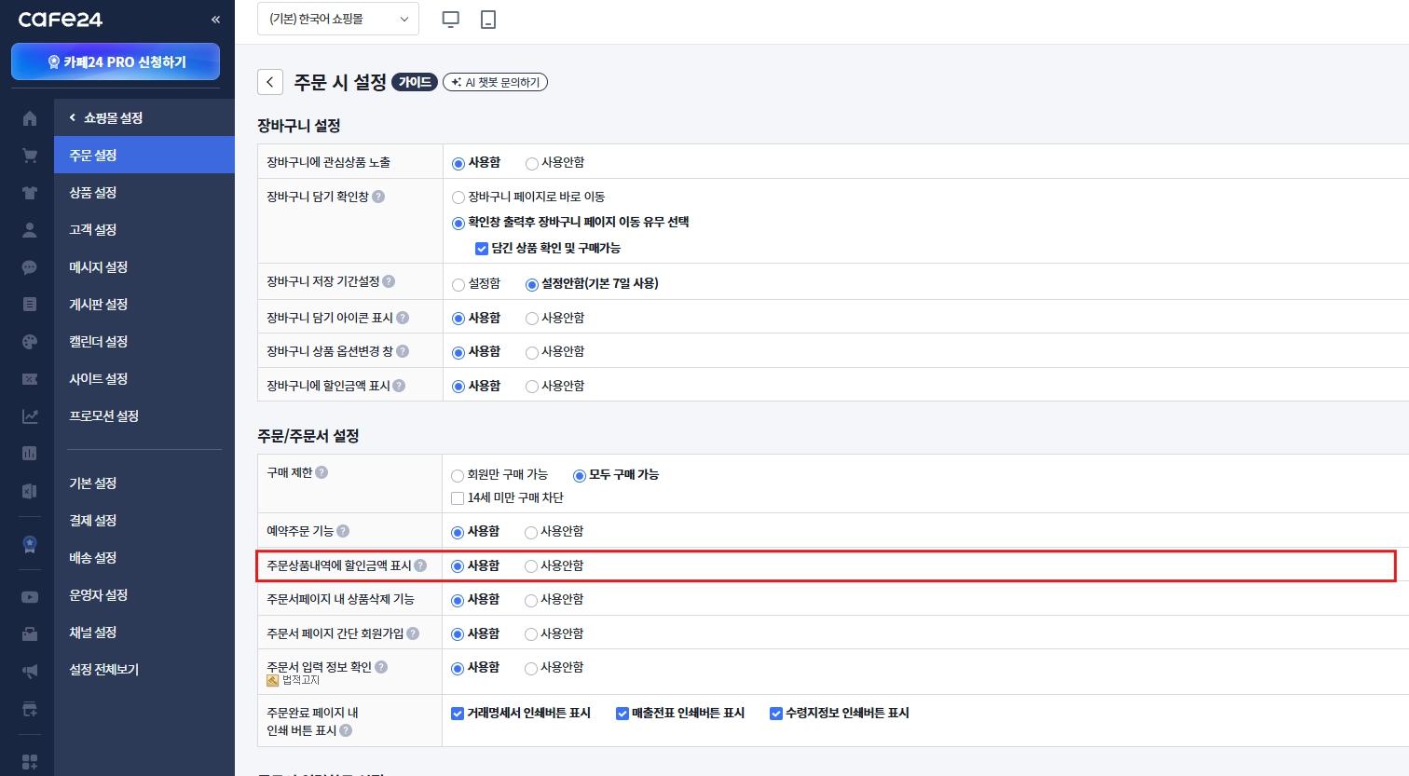Select 회원만 구매 가능 radio option
1409x776 pixels.
coord(458,476)
